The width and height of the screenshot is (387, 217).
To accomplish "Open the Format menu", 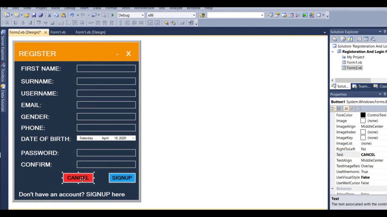I will click(x=111, y=8).
